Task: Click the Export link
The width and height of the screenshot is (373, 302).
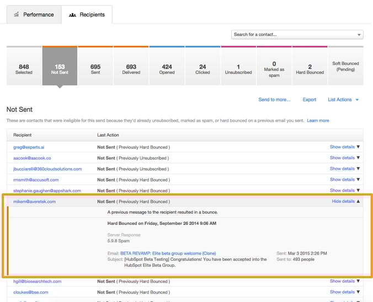Action: [x=309, y=100]
